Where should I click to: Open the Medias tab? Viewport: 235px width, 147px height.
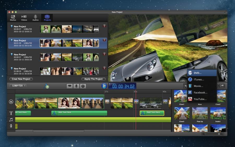coord(13,18)
